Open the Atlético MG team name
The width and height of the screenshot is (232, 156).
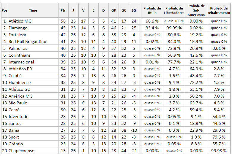(20, 21)
